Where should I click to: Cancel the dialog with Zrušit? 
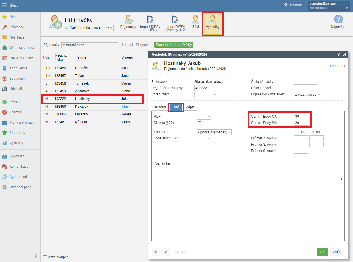point(337,252)
